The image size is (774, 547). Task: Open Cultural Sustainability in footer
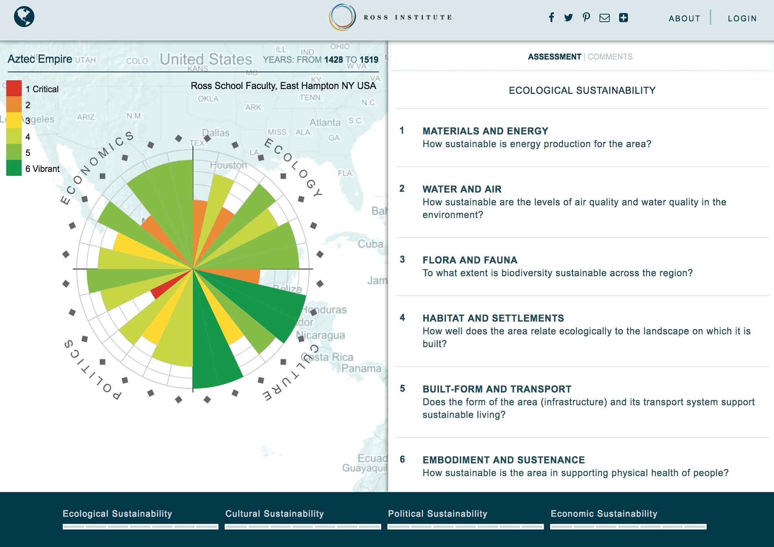click(275, 514)
